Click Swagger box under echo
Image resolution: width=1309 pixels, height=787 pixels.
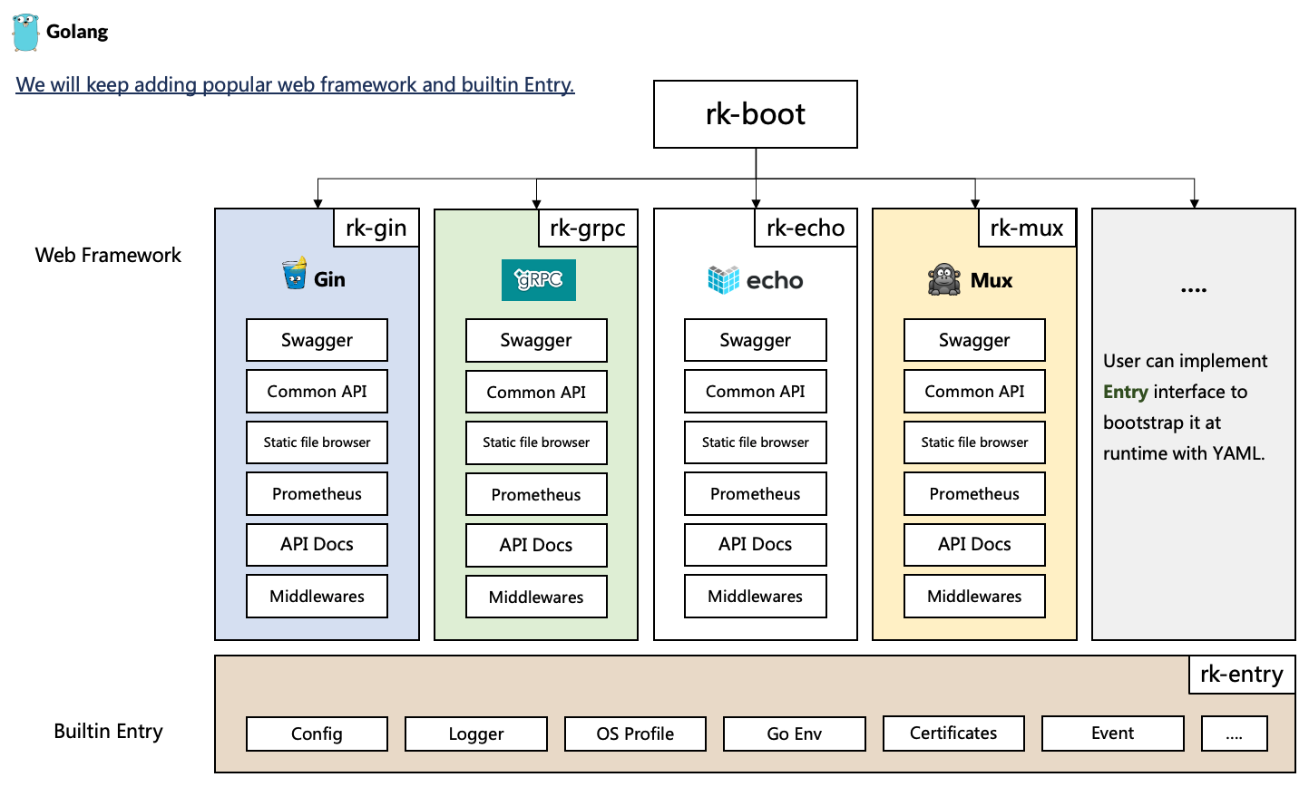coord(756,340)
